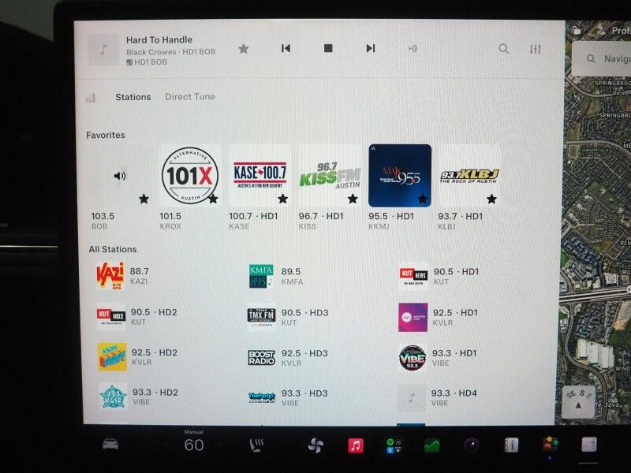Switch to Stations tab
631x473 pixels.
133,97
